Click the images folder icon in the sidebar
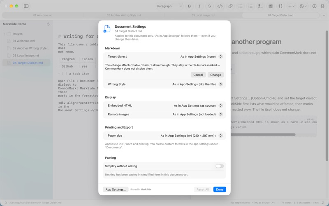The width and height of the screenshot is (329, 206). 9,34
